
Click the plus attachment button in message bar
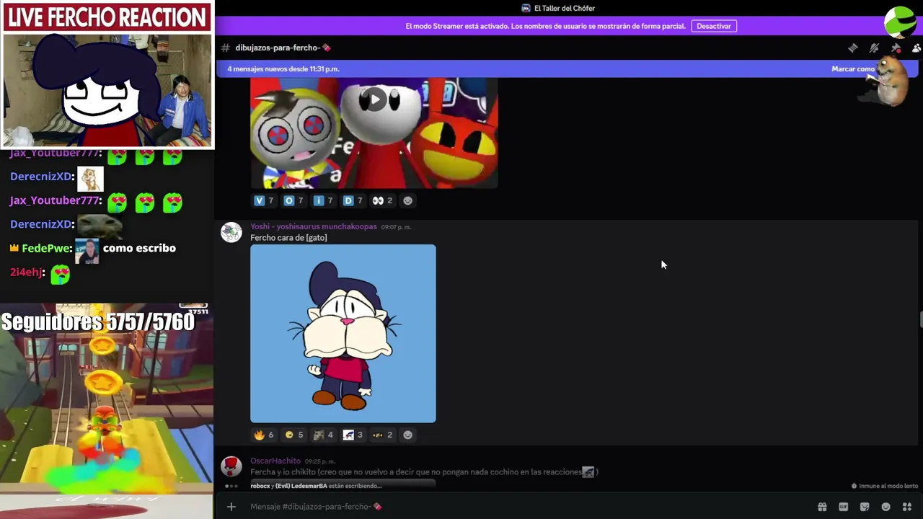tap(231, 507)
